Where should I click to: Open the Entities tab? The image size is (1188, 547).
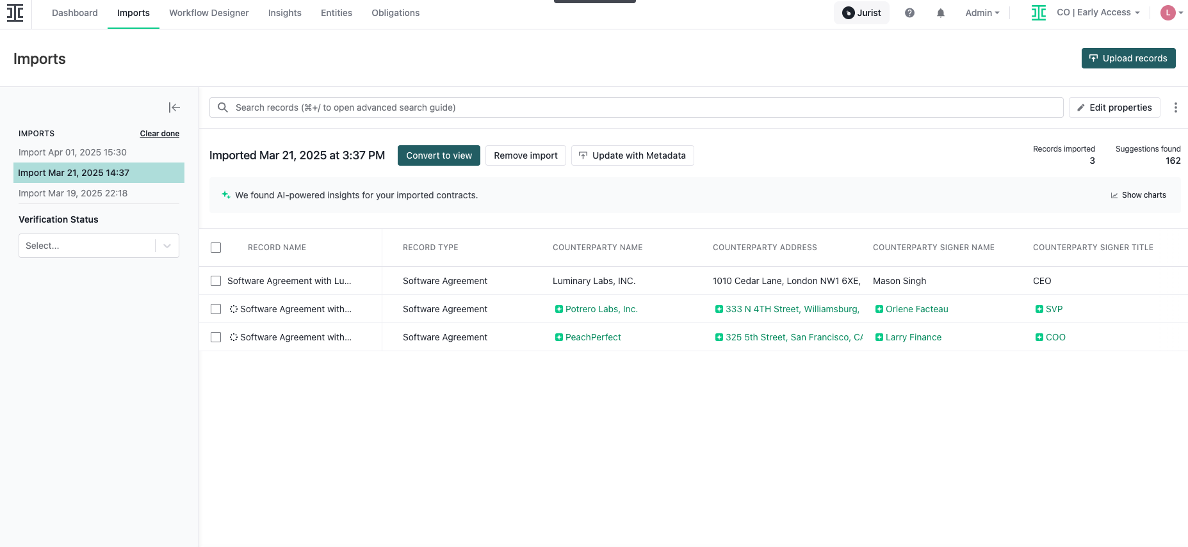(336, 13)
